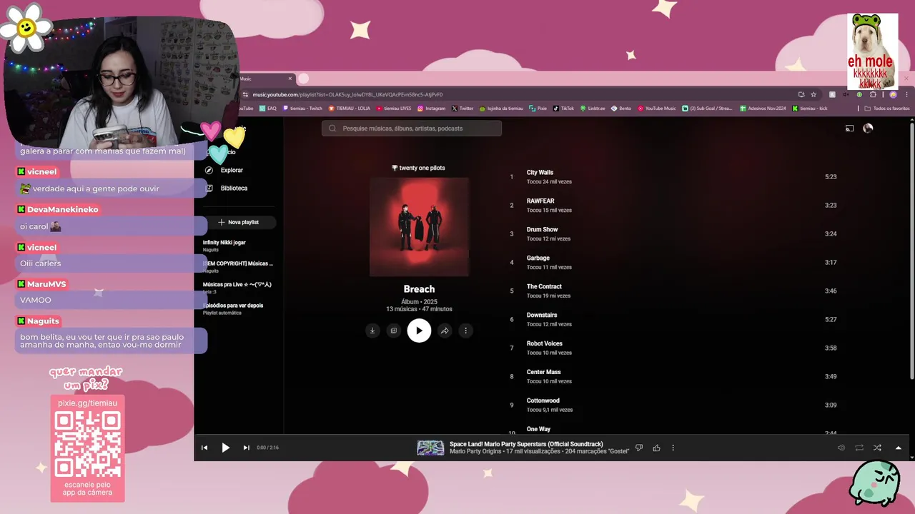The height and width of the screenshot is (514, 915).
Task: Open the twenty one pilots artist link
Action: click(x=422, y=168)
